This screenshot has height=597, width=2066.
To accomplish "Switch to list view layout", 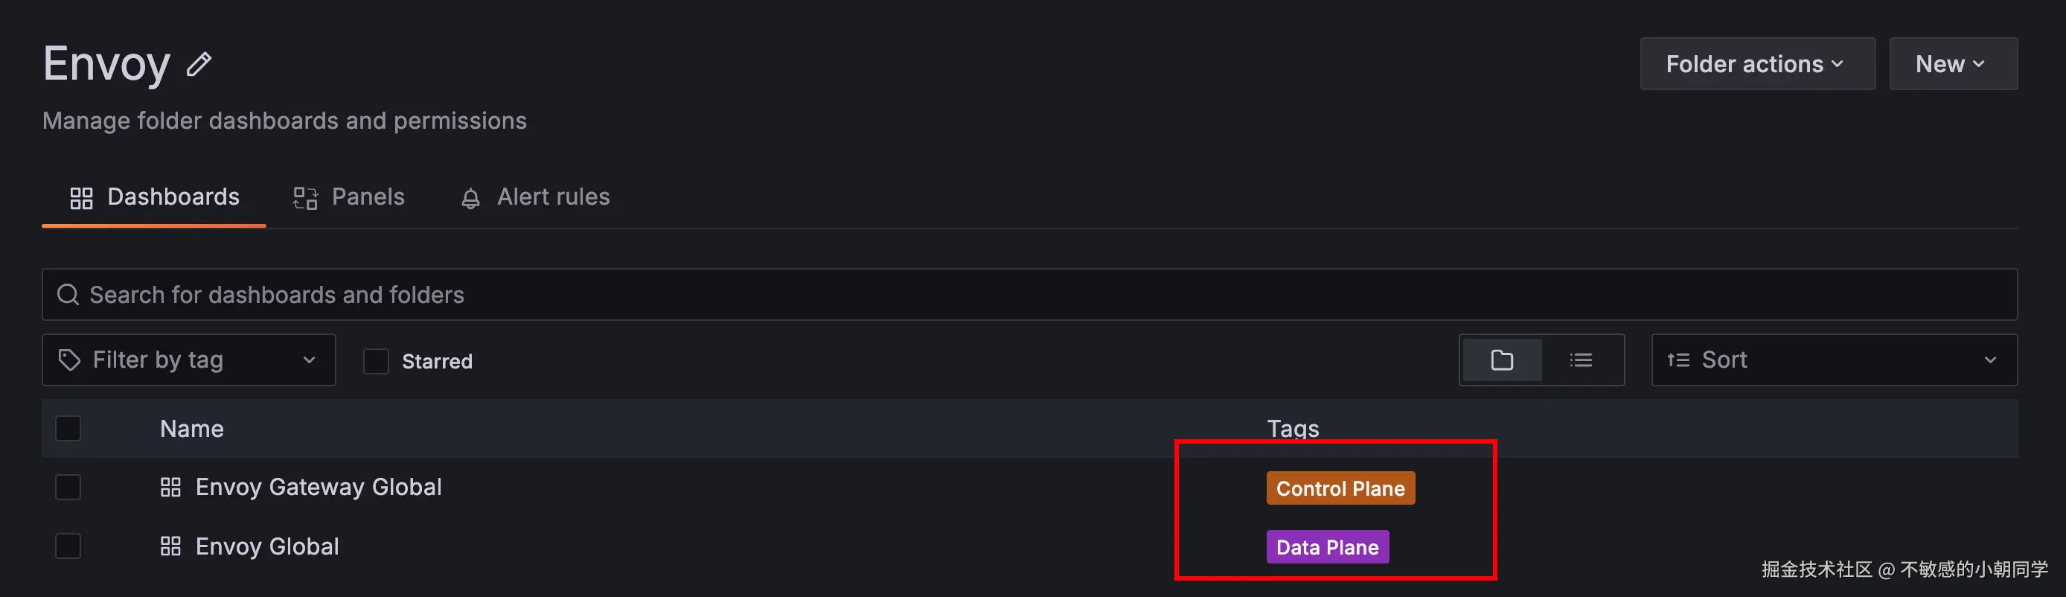I will click(1581, 360).
